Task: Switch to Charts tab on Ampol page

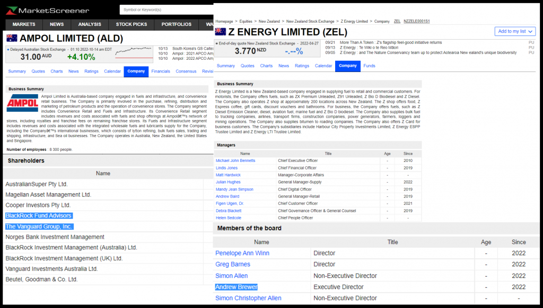Action: point(57,71)
